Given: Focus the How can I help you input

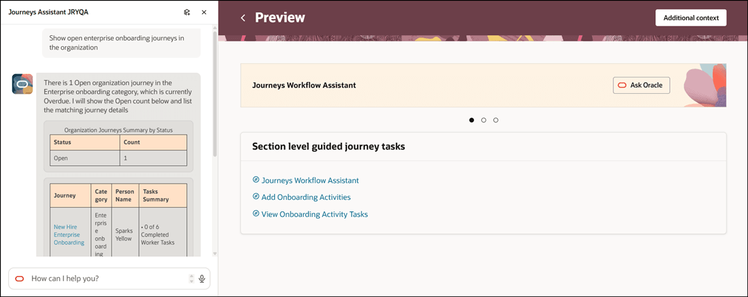Looking at the screenshot, I should (x=109, y=279).
